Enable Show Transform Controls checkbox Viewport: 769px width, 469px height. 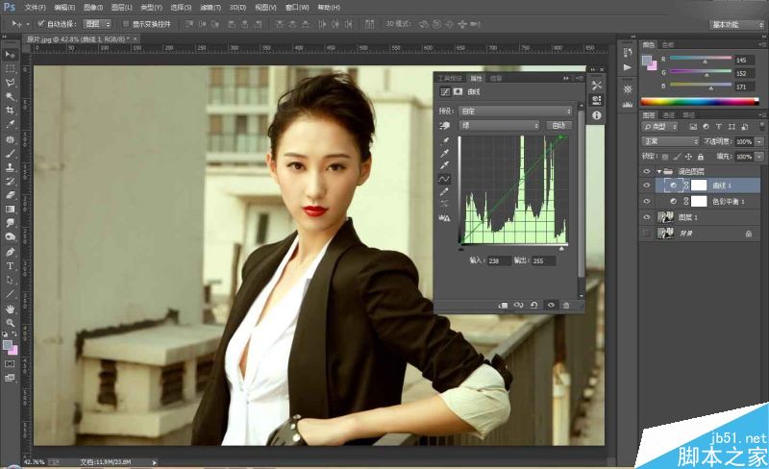(126, 24)
